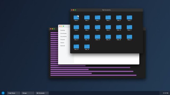This screenshot has width=170, height=95.
Task: Click the My Documents window title
Action: pos(106,10)
